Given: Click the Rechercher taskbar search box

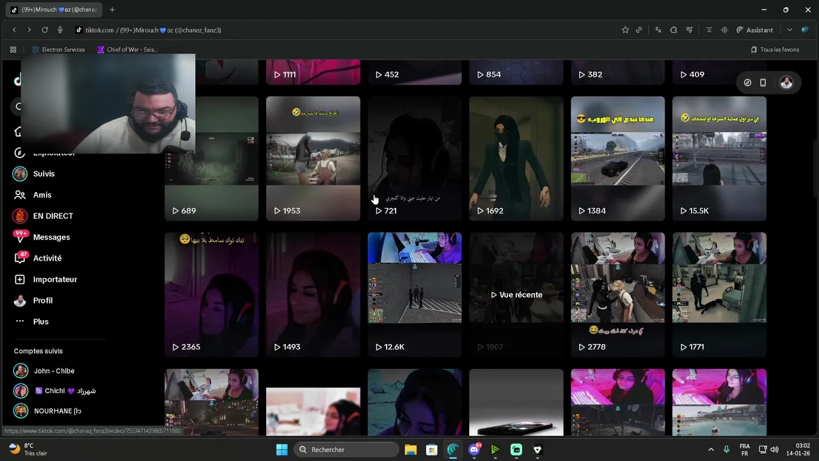Looking at the screenshot, I should (x=347, y=449).
